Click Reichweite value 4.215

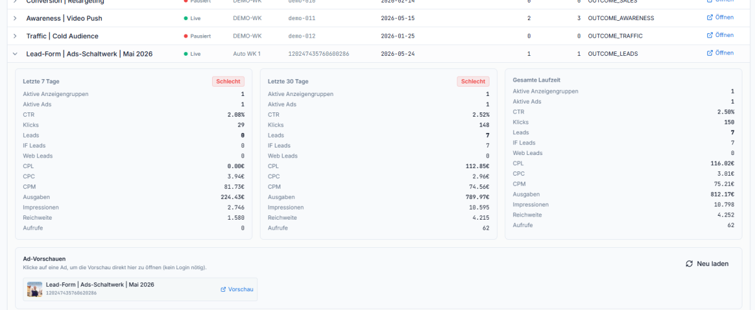pyautogui.click(x=481, y=218)
